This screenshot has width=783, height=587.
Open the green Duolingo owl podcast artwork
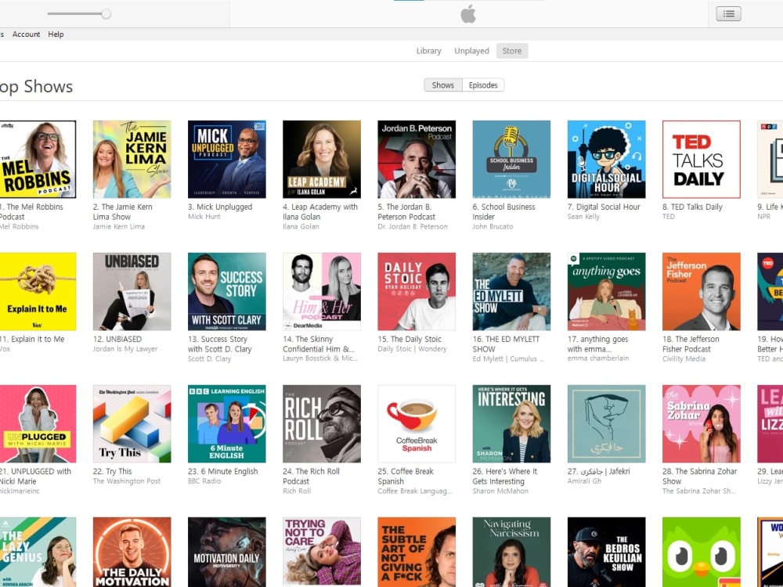(701, 552)
